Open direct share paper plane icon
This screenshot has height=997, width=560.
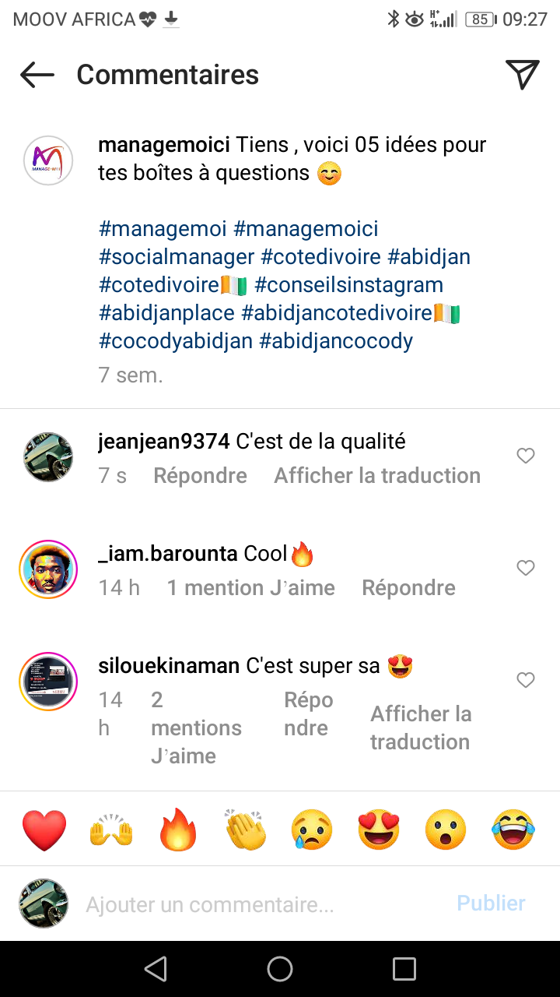pos(523,75)
